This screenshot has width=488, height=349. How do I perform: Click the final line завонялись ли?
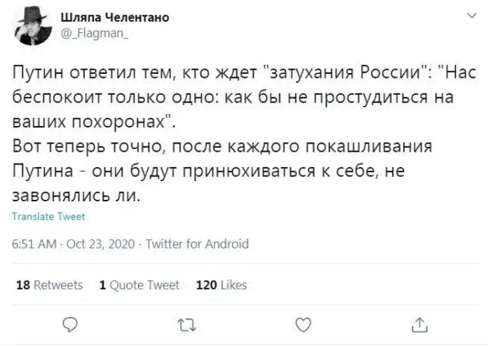click(77, 196)
